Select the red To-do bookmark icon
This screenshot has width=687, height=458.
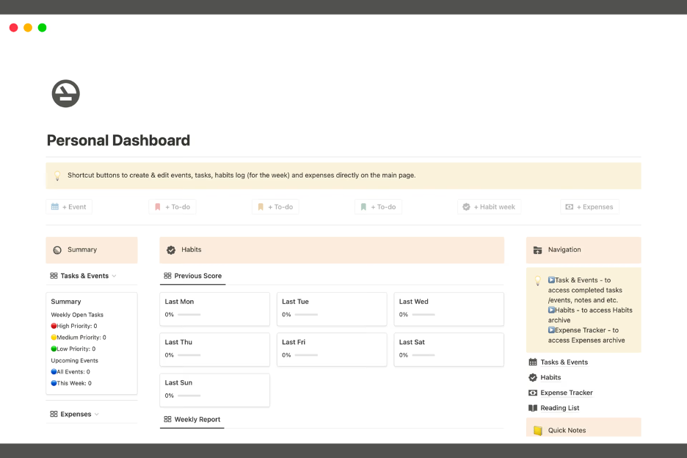click(156, 206)
